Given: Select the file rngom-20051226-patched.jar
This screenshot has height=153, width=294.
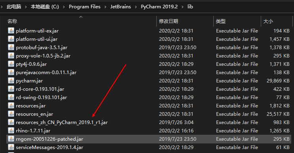Looking at the screenshot, I should point(49,139).
